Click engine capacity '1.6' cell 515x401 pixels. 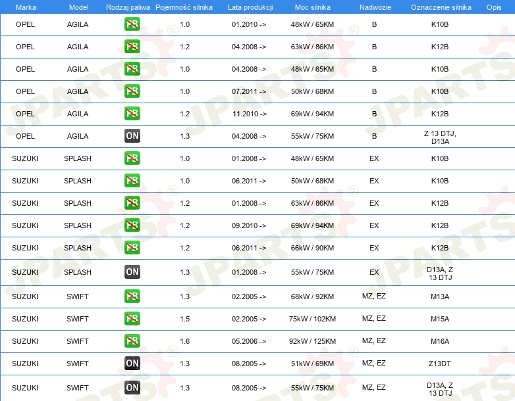tap(185, 341)
